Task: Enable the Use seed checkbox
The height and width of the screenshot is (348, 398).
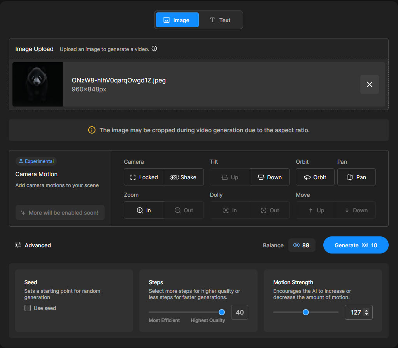Action: click(28, 308)
